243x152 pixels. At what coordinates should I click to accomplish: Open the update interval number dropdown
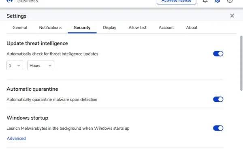point(15,65)
